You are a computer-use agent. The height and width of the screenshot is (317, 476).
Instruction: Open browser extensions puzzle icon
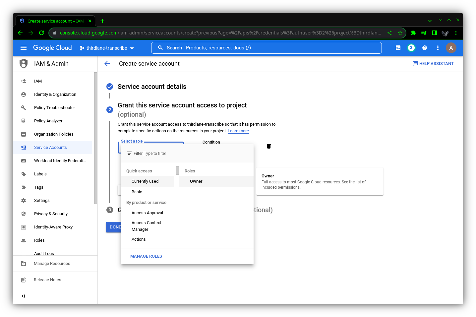[x=413, y=33]
